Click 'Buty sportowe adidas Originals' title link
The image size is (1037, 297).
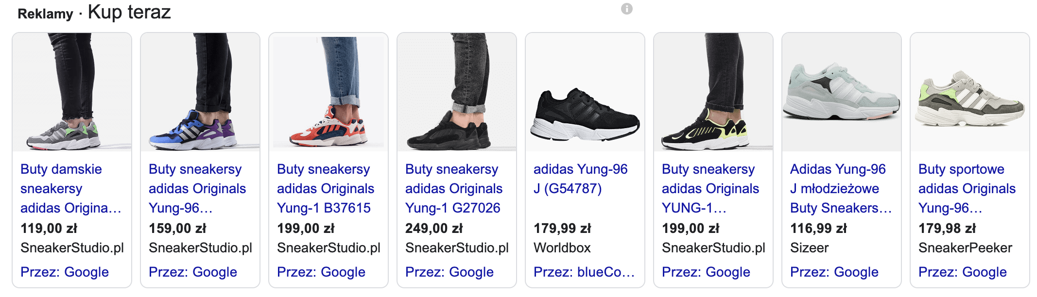point(967,189)
